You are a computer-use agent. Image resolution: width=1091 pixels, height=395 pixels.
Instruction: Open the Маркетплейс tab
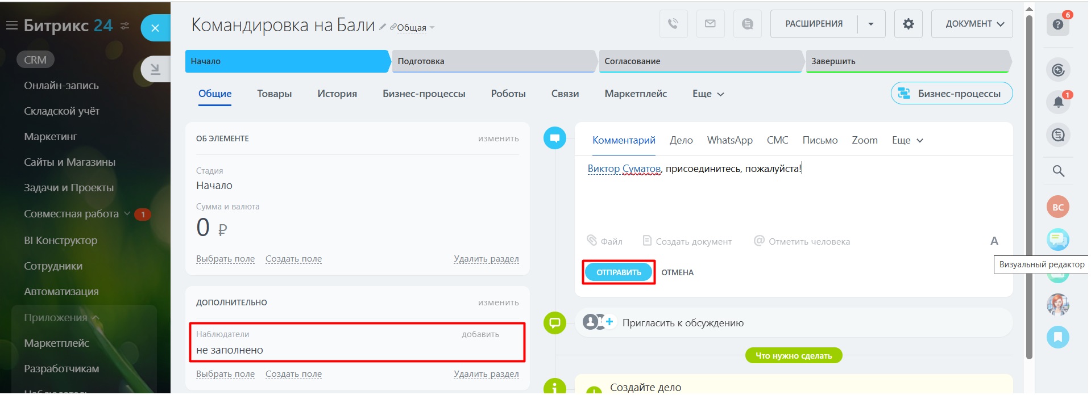(636, 94)
